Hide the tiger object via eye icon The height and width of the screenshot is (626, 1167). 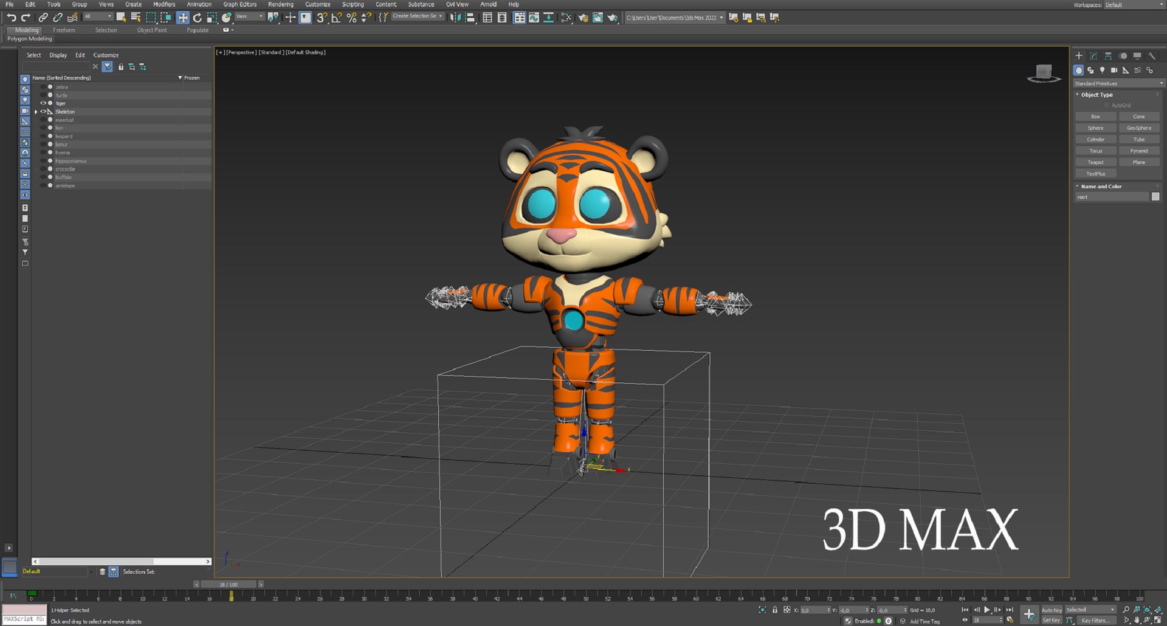tap(43, 103)
